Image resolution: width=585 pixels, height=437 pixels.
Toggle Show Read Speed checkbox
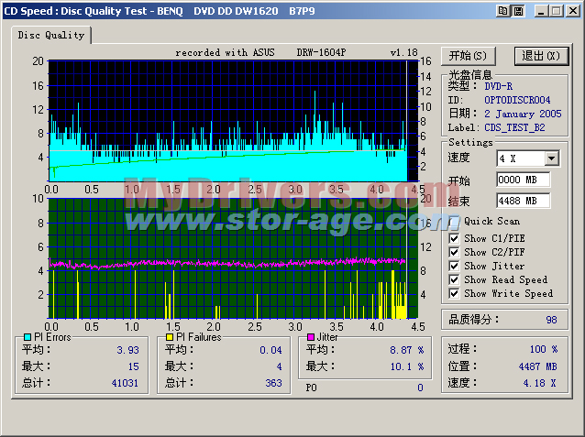(455, 279)
